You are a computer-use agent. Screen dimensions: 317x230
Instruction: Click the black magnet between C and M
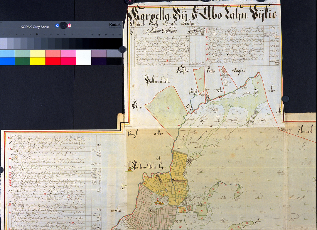[x=63, y=25]
